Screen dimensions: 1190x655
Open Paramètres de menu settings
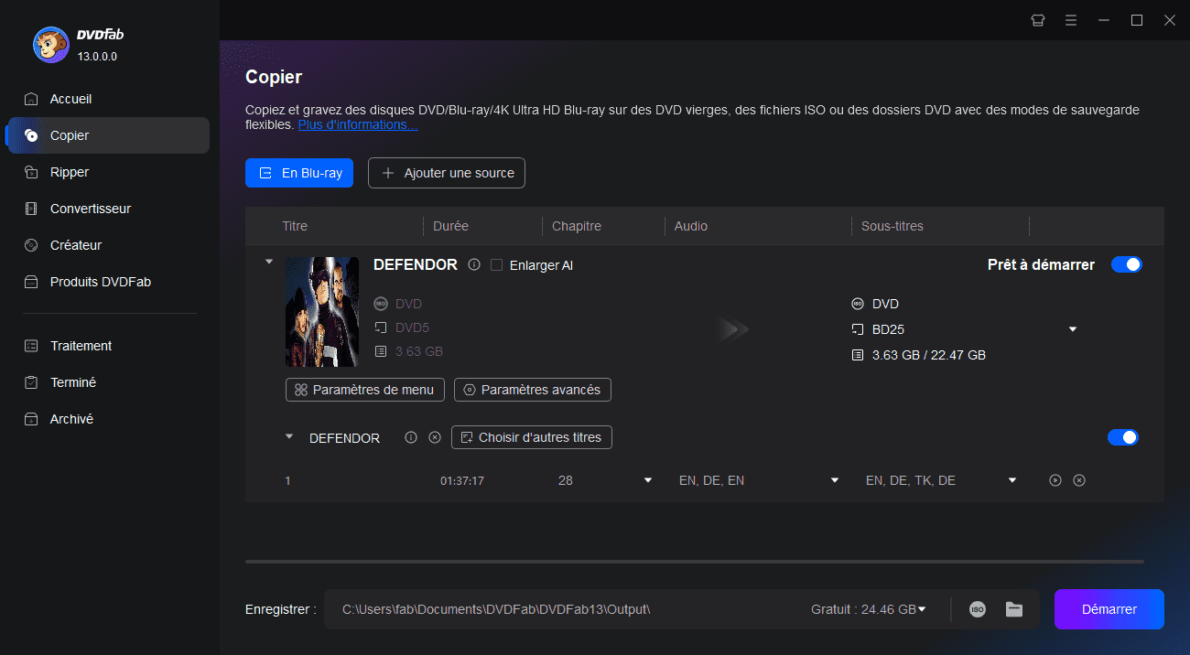(x=365, y=390)
